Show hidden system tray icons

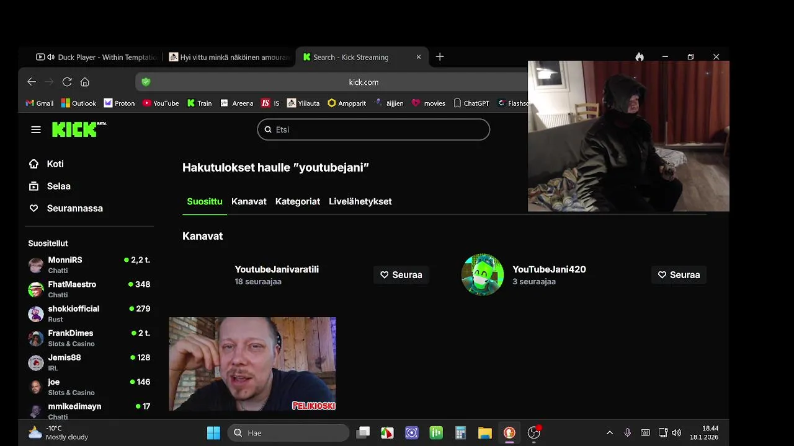pyautogui.click(x=610, y=433)
